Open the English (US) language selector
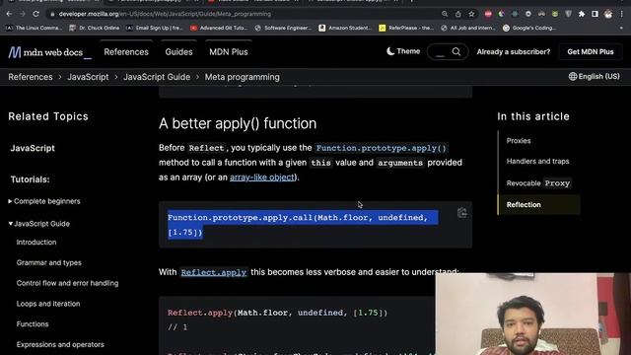The width and height of the screenshot is (631, 355). tap(594, 77)
